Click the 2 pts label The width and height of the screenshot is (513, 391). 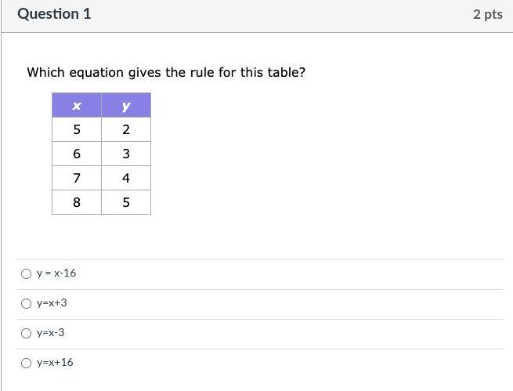point(487,14)
